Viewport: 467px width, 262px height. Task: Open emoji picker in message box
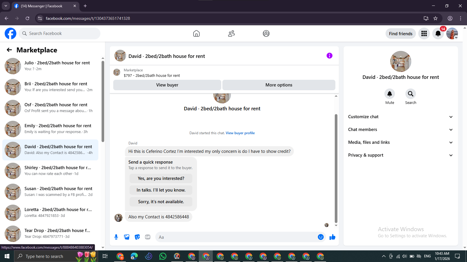[x=321, y=237]
